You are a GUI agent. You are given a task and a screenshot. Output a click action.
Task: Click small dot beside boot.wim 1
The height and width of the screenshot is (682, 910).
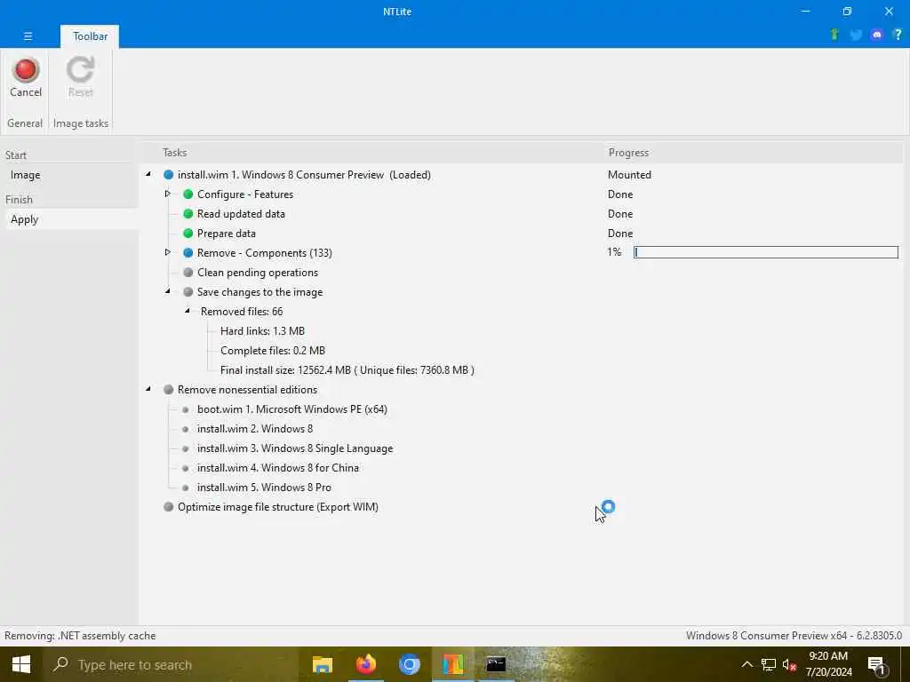[x=185, y=409]
